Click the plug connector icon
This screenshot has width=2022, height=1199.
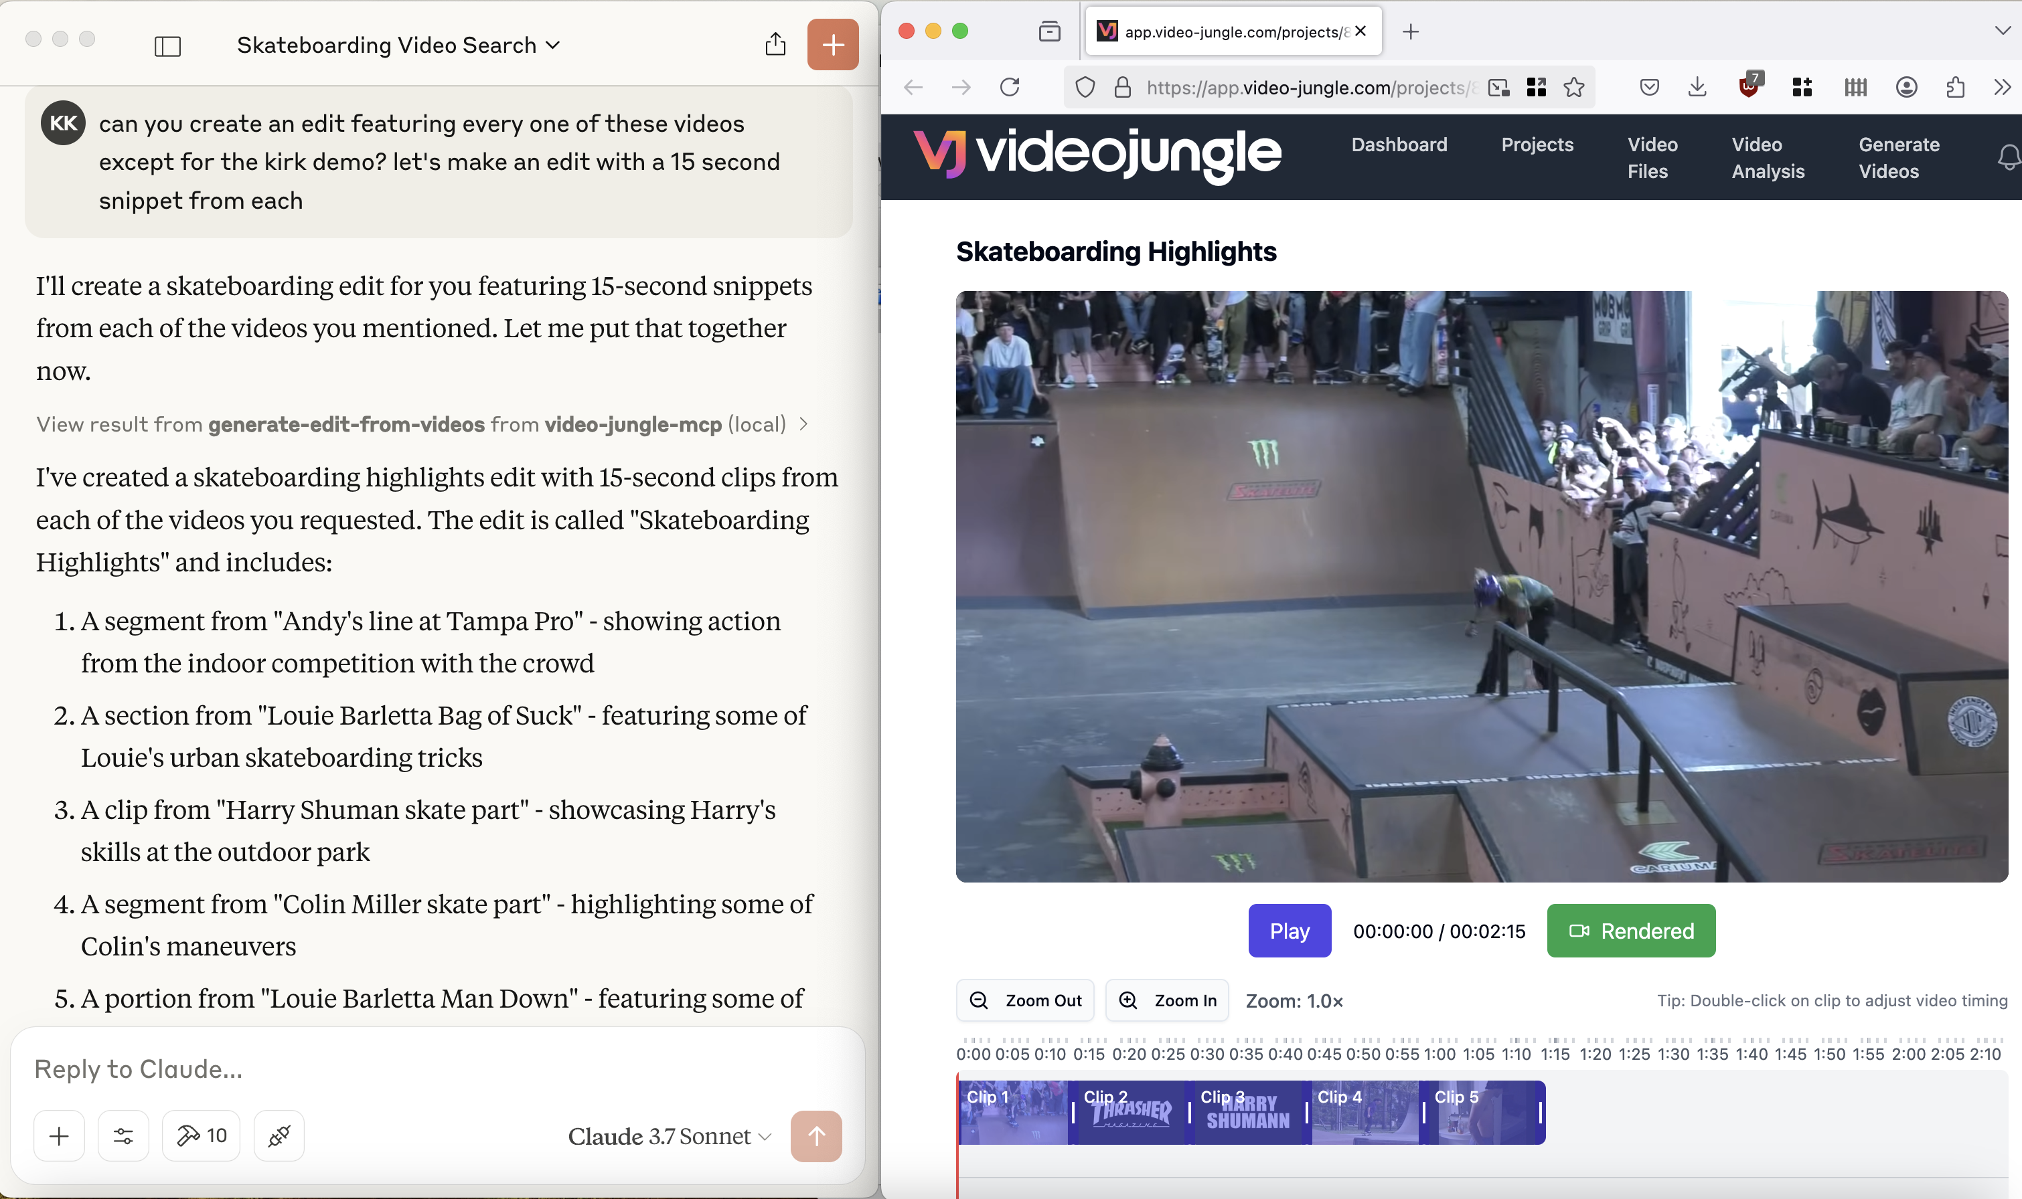pos(279,1136)
